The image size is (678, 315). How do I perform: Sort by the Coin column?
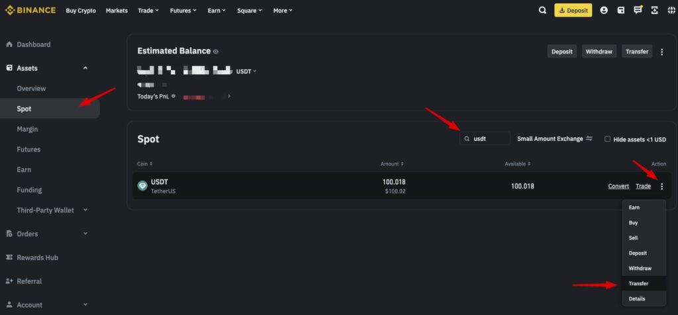[145, 164]
